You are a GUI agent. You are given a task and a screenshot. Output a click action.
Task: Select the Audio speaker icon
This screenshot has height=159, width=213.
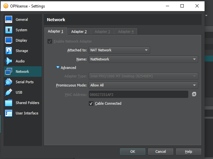click(8, 61)
